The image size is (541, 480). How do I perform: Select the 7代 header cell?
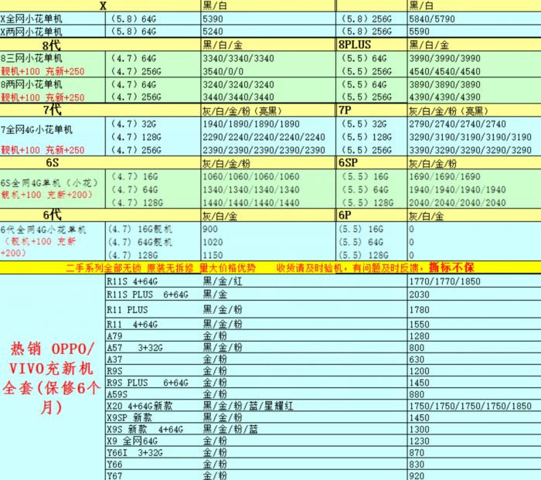[53, 111]
